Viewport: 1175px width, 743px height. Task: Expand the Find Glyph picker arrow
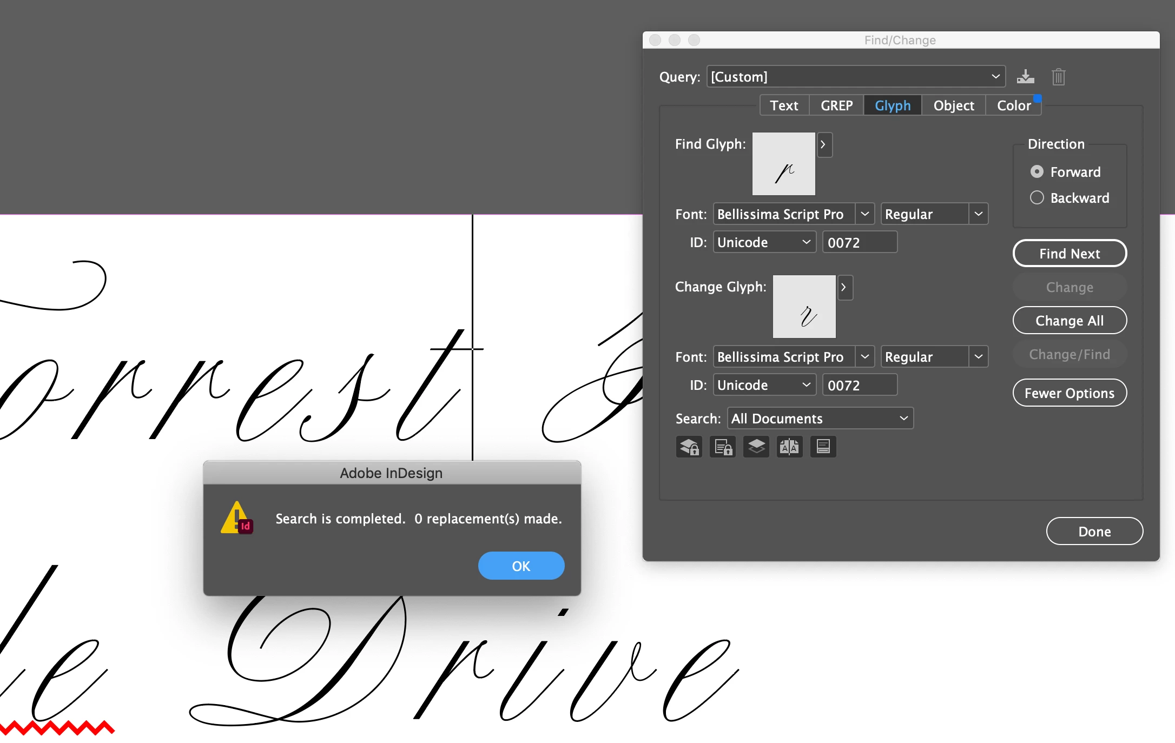coord(823,144)
